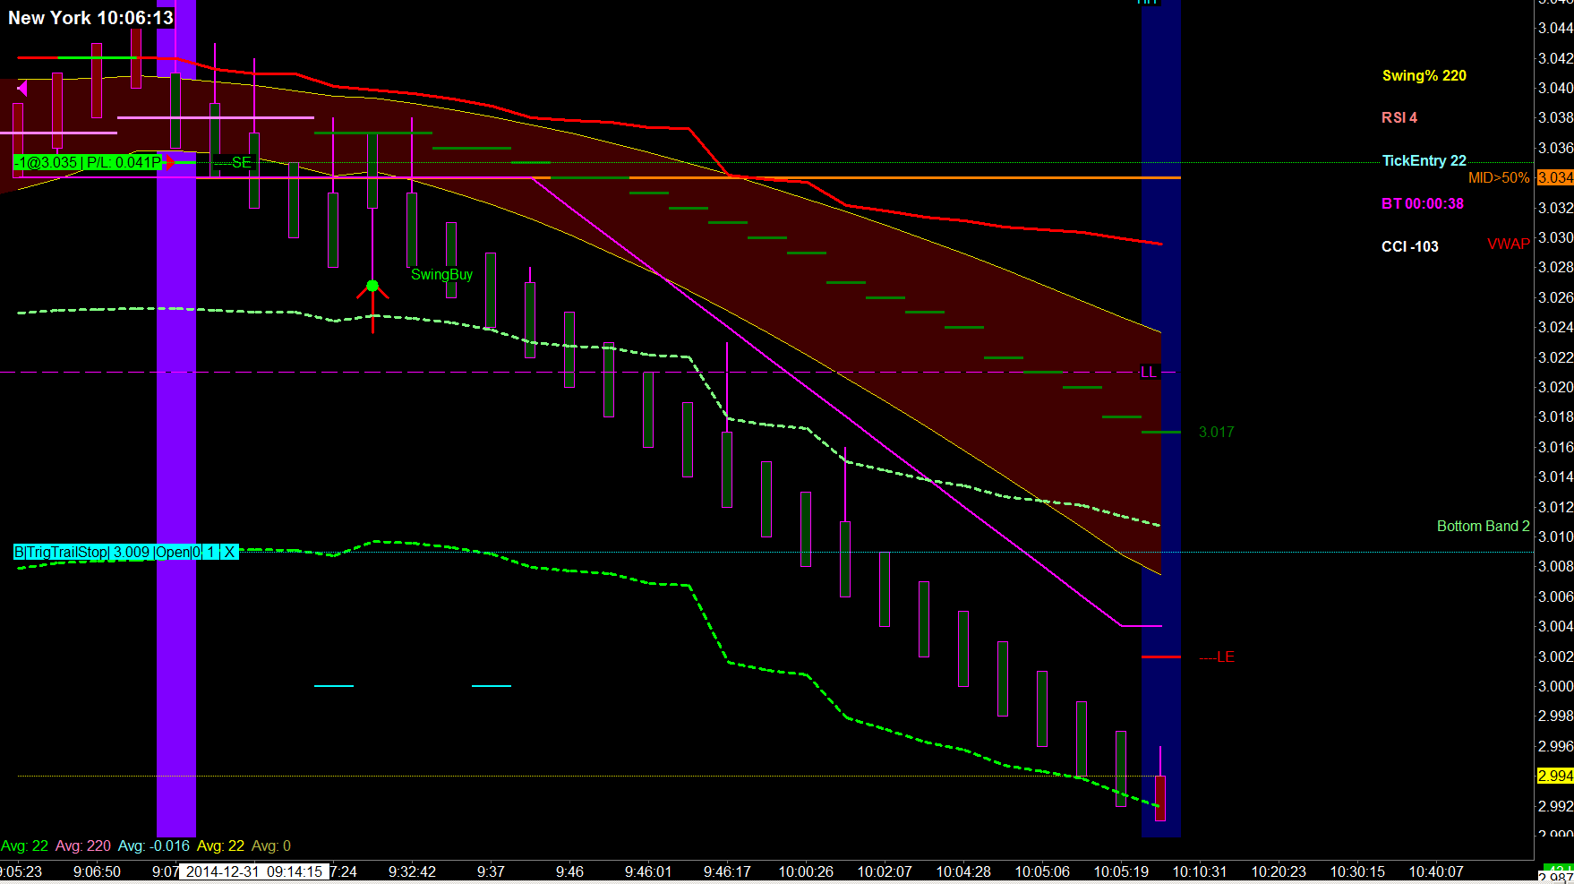Click the BT 00:00:38 bar timer
The width and height of the screenshot is (1574, 884).
[x=1422, y=203]
